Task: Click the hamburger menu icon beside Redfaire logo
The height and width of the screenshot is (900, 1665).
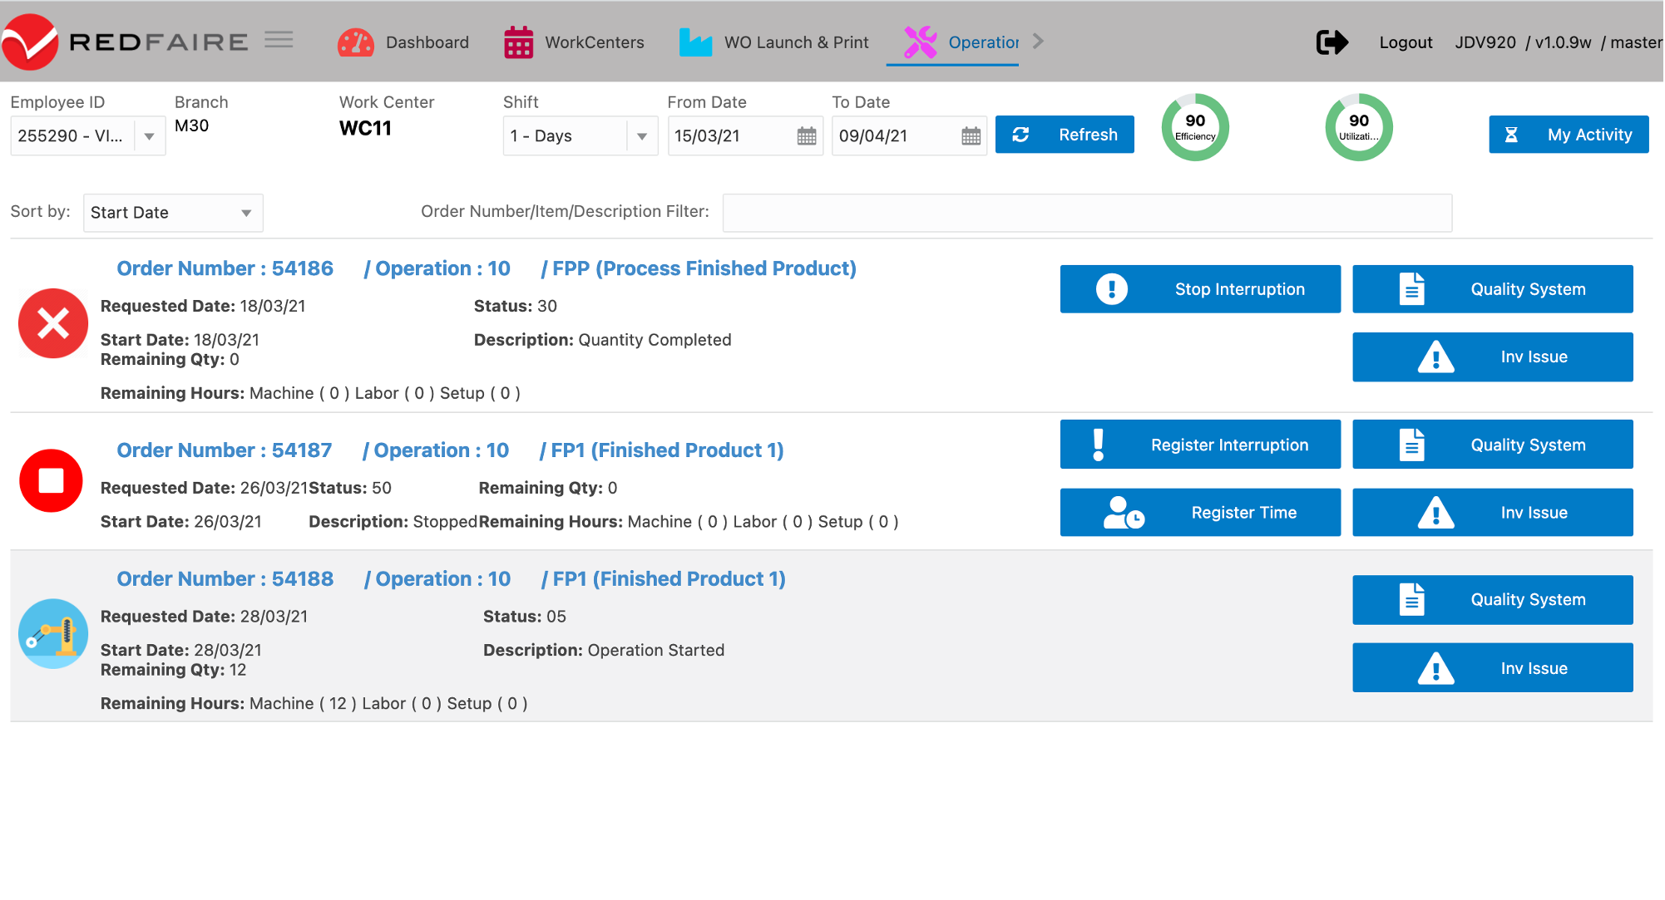Action: pos(279,40)
